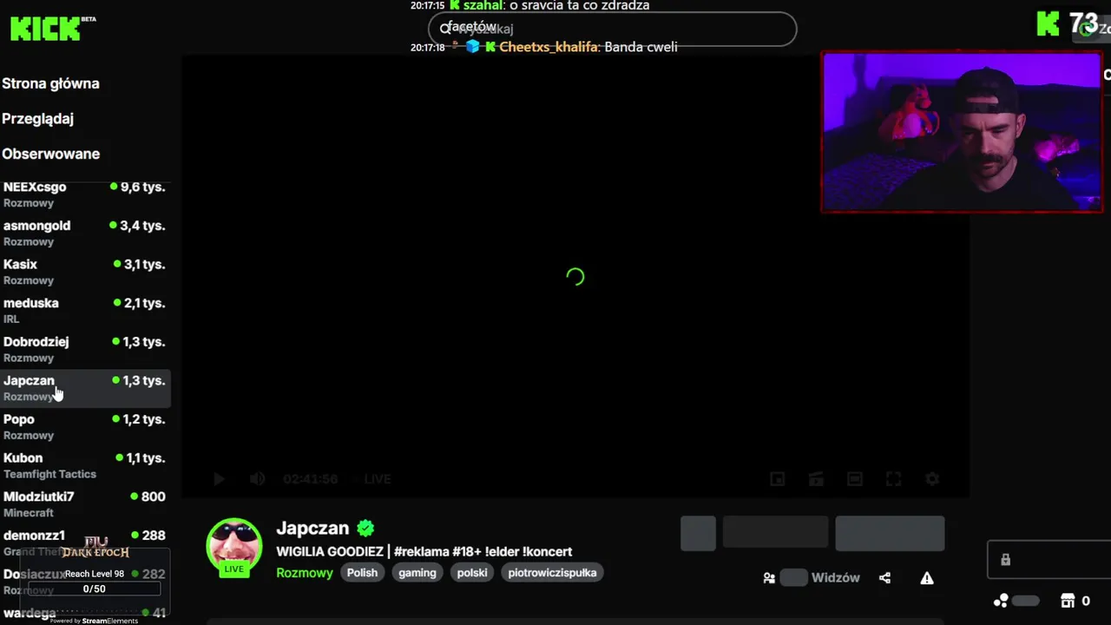
Task: Report the stream with the warning triangle
Action: pos(927,578)
